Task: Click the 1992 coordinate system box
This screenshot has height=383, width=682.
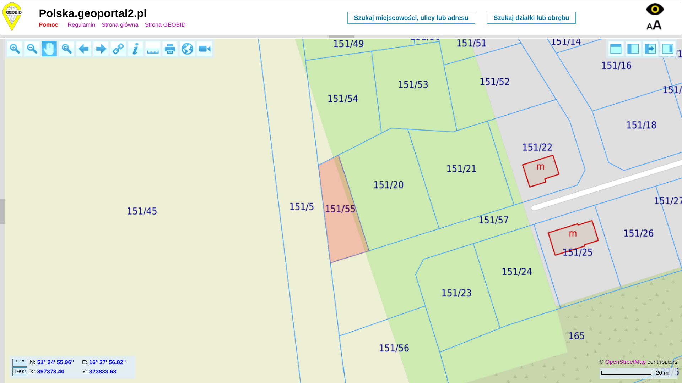Action: (20, 372)
